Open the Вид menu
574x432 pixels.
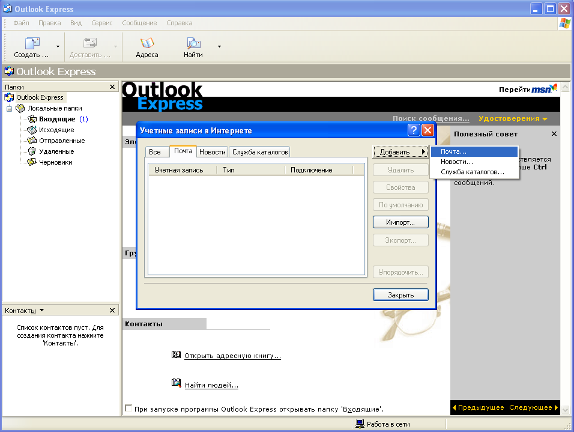76,23
